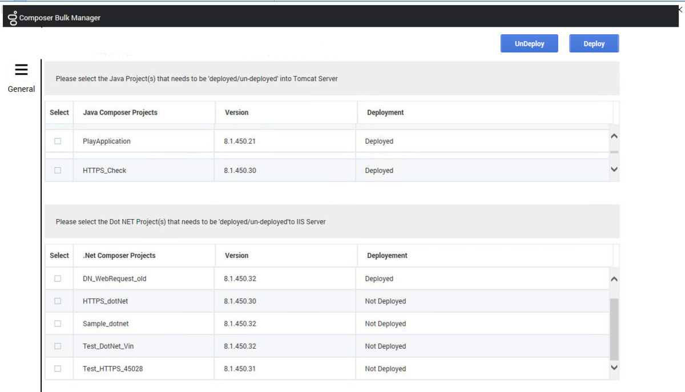Tick the Test_DotNet_Vin checkbox
Image resolution: width=685 pixels, height=392 pixels.
tap(58, 346)
